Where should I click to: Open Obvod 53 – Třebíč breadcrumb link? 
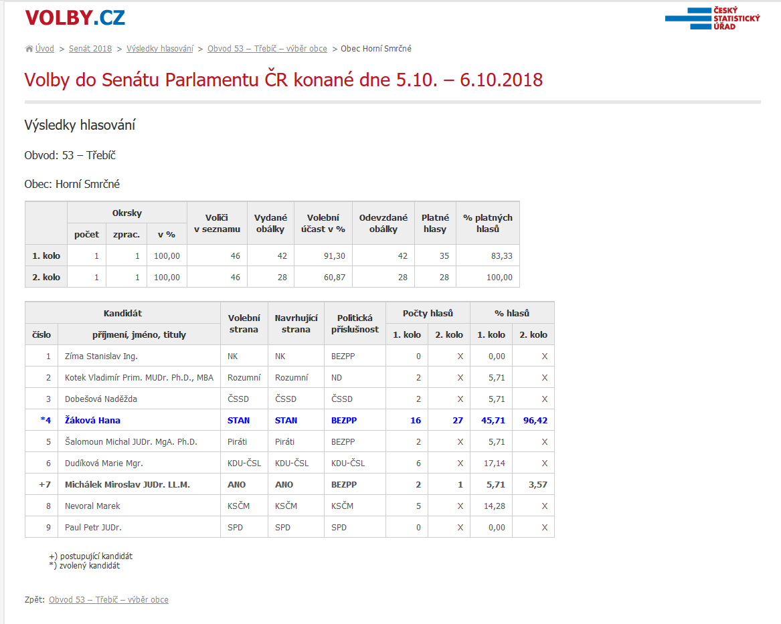(267, 49)
